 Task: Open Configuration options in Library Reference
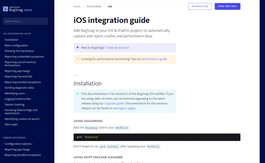18,144
